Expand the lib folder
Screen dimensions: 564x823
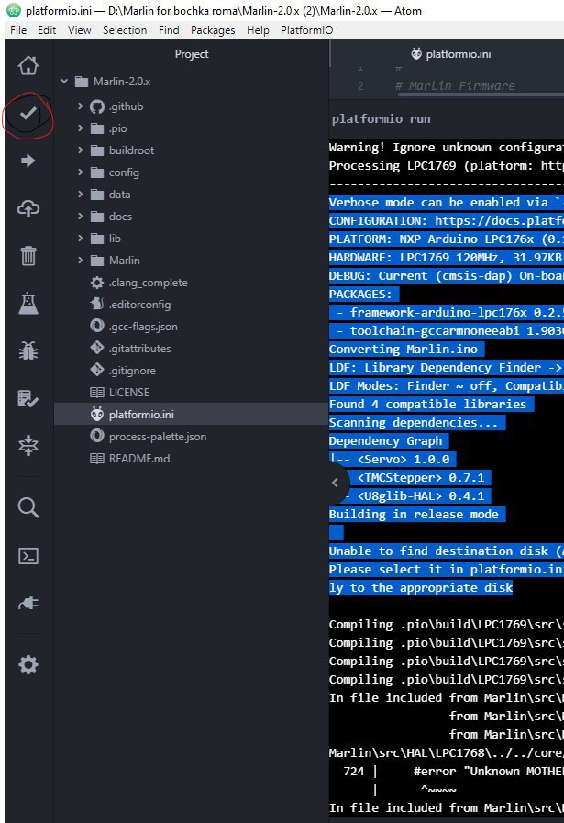pos(81,239)
